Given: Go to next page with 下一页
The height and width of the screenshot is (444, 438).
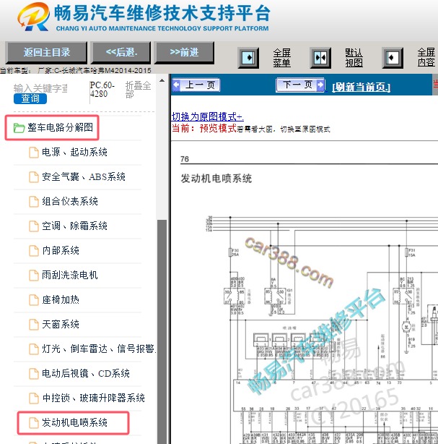Looking at the screenshot, I should pos(300,85).
